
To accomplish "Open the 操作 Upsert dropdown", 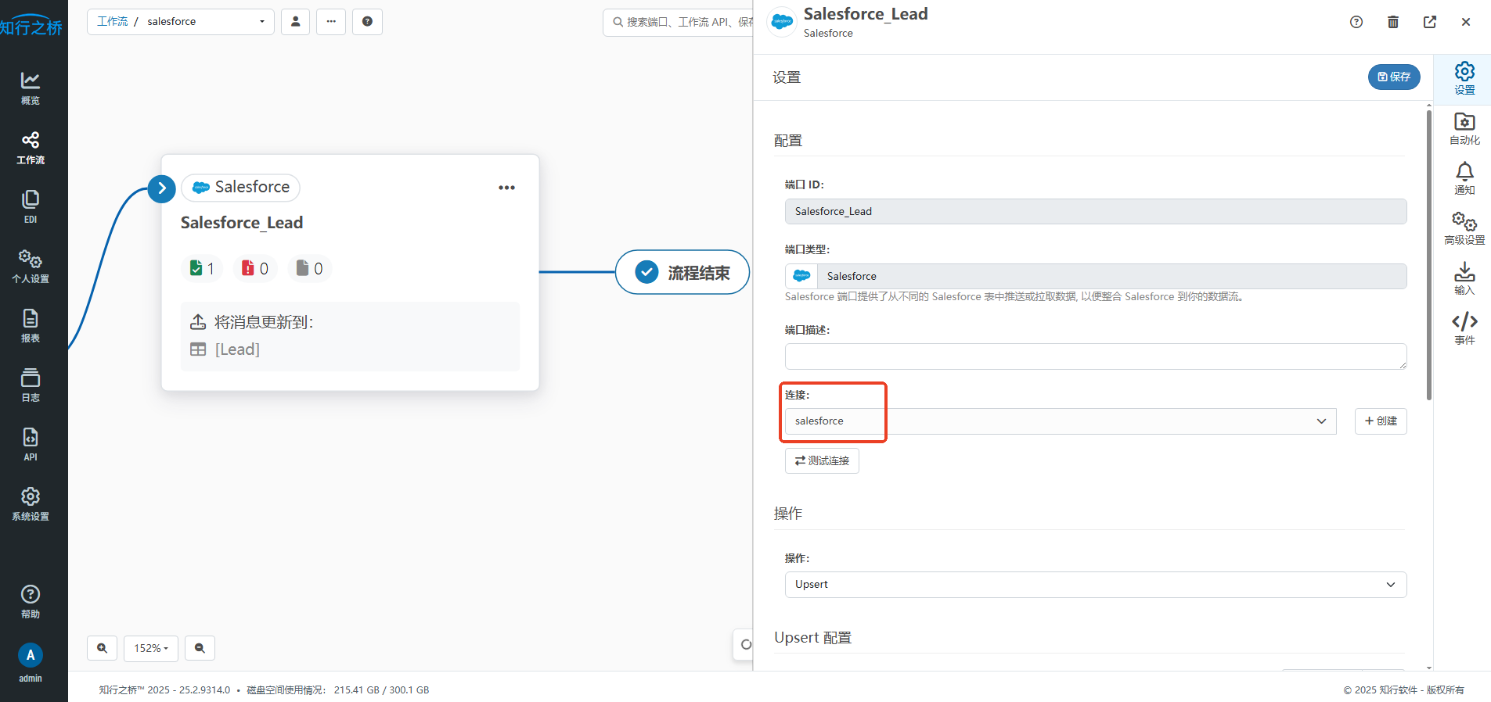I will coord(1095,585).
